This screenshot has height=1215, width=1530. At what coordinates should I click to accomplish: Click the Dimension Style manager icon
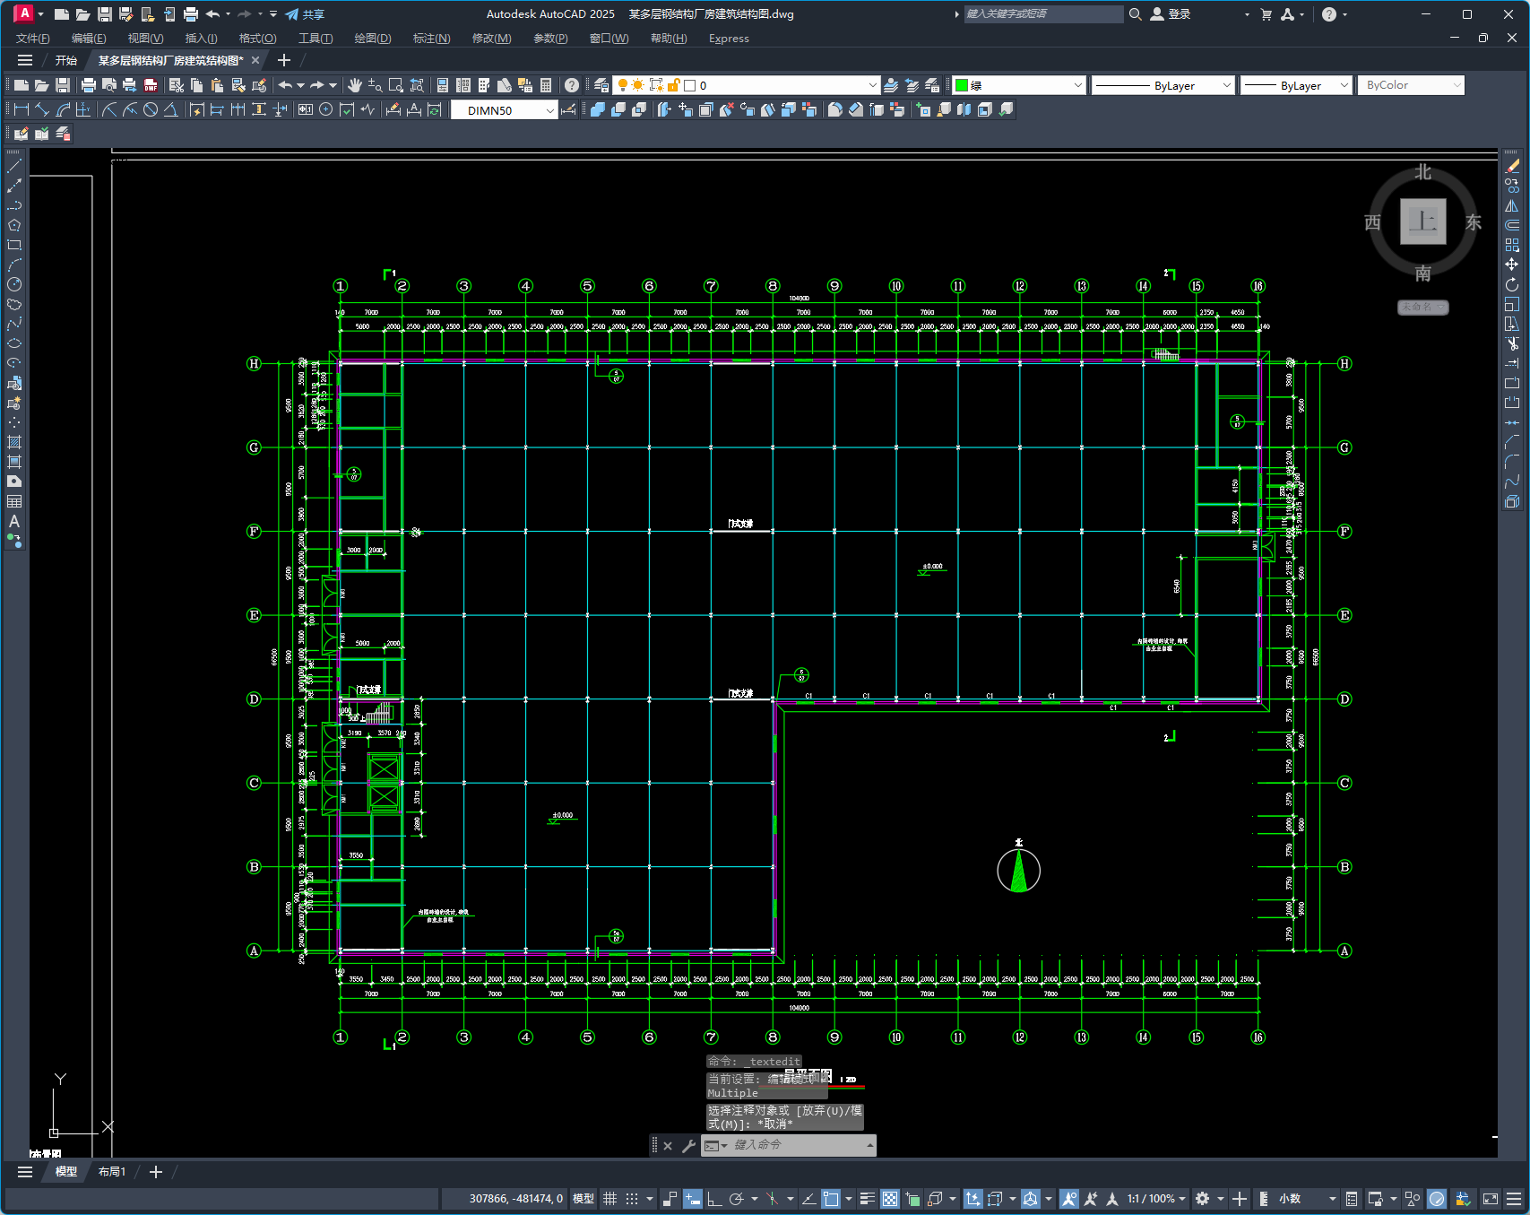pyautogui.click(x=568, y=109)
